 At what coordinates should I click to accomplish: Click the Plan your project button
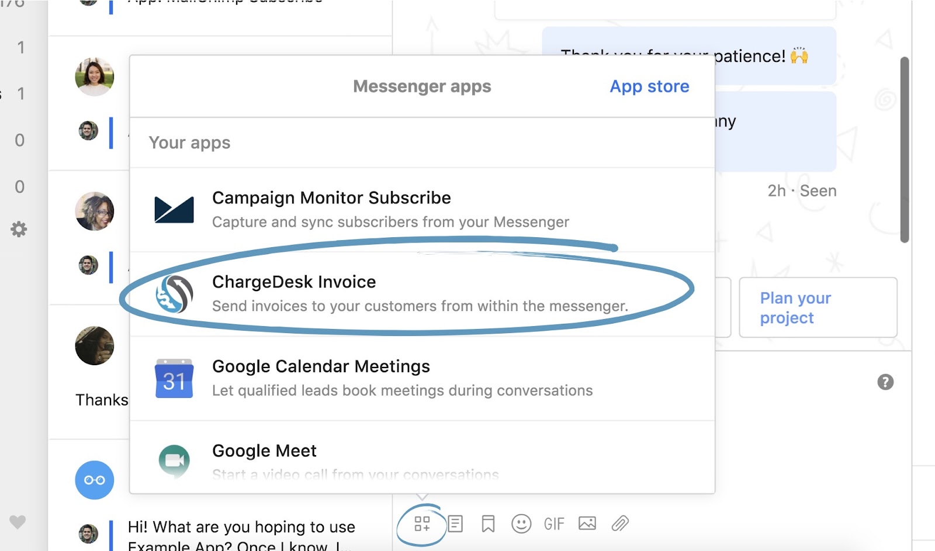point(818,307)
